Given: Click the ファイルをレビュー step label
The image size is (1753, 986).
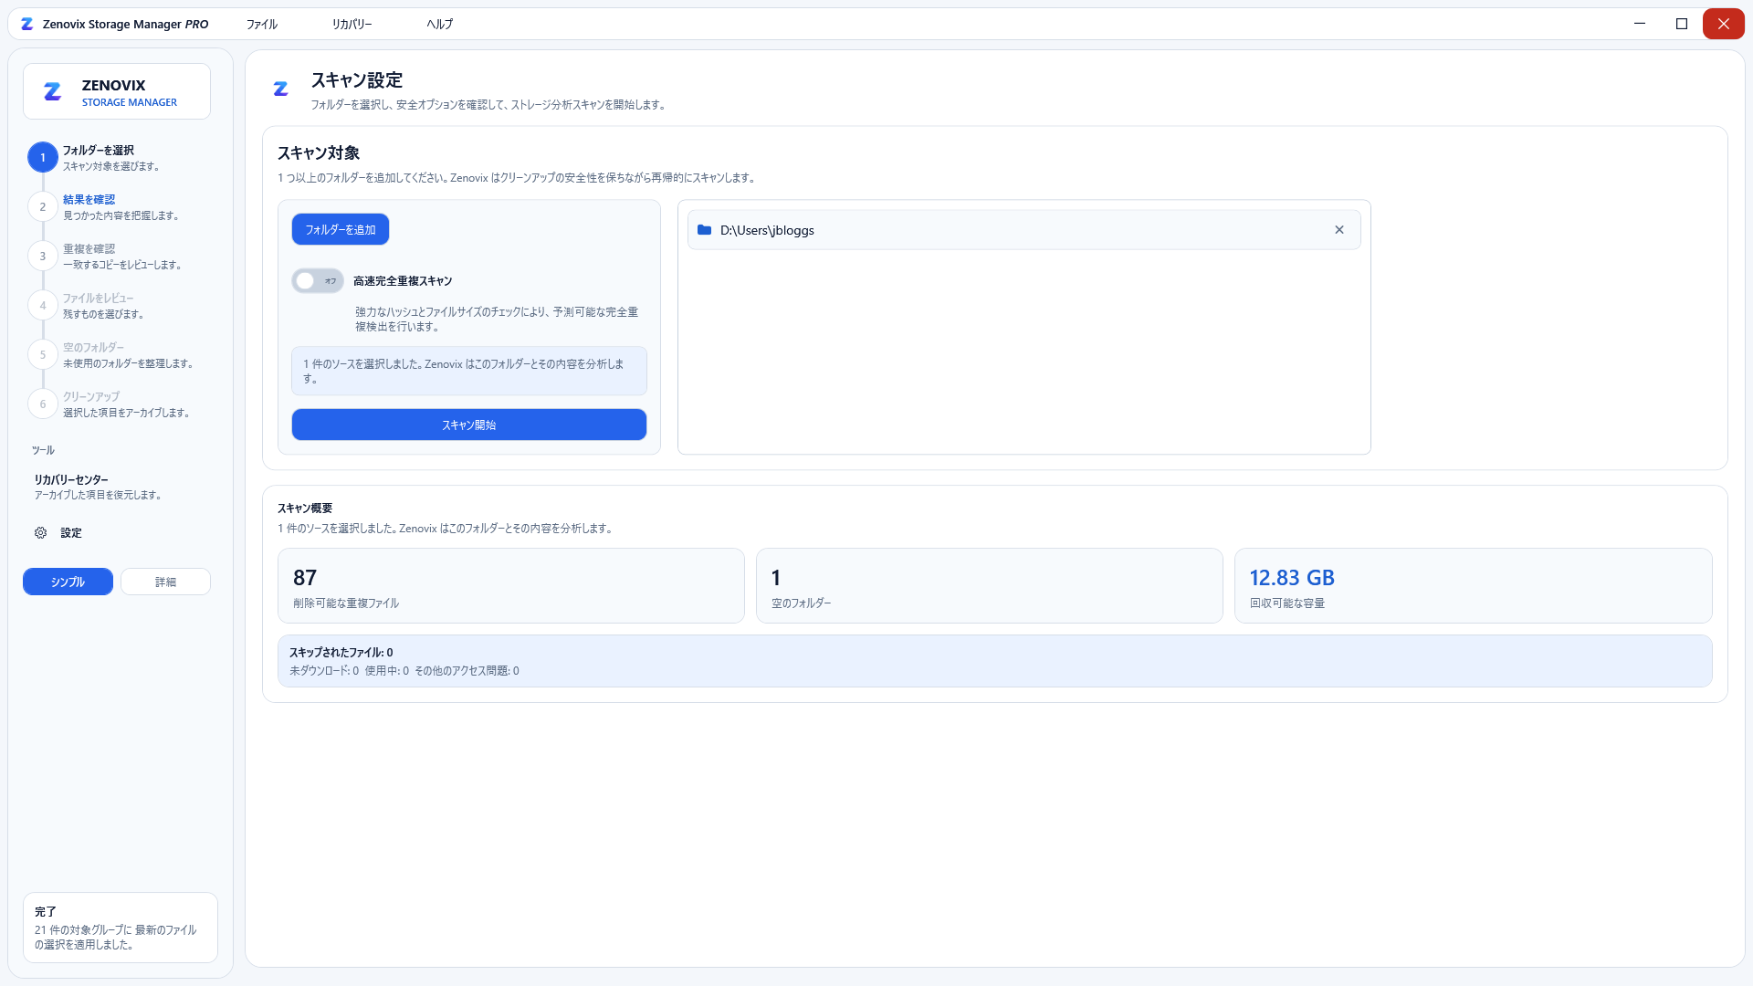Looking at the screenshot, I should (99, 299).
